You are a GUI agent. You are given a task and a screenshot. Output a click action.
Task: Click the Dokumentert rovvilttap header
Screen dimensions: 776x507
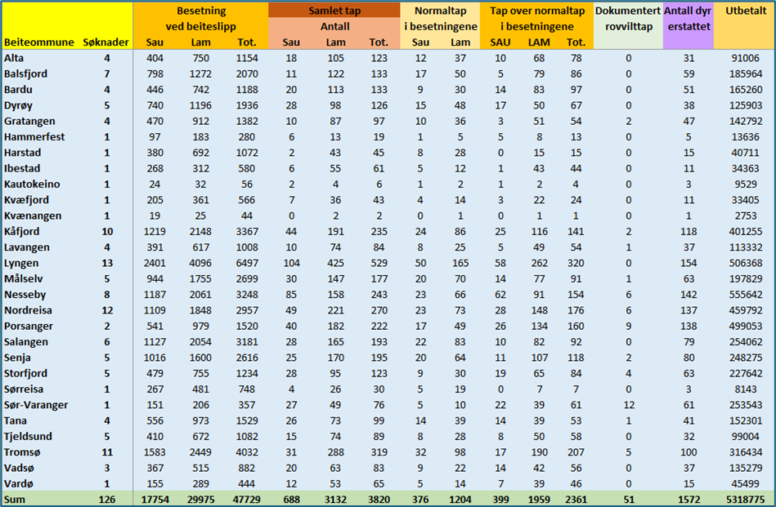pyautogui.click(x=628, y=19)
